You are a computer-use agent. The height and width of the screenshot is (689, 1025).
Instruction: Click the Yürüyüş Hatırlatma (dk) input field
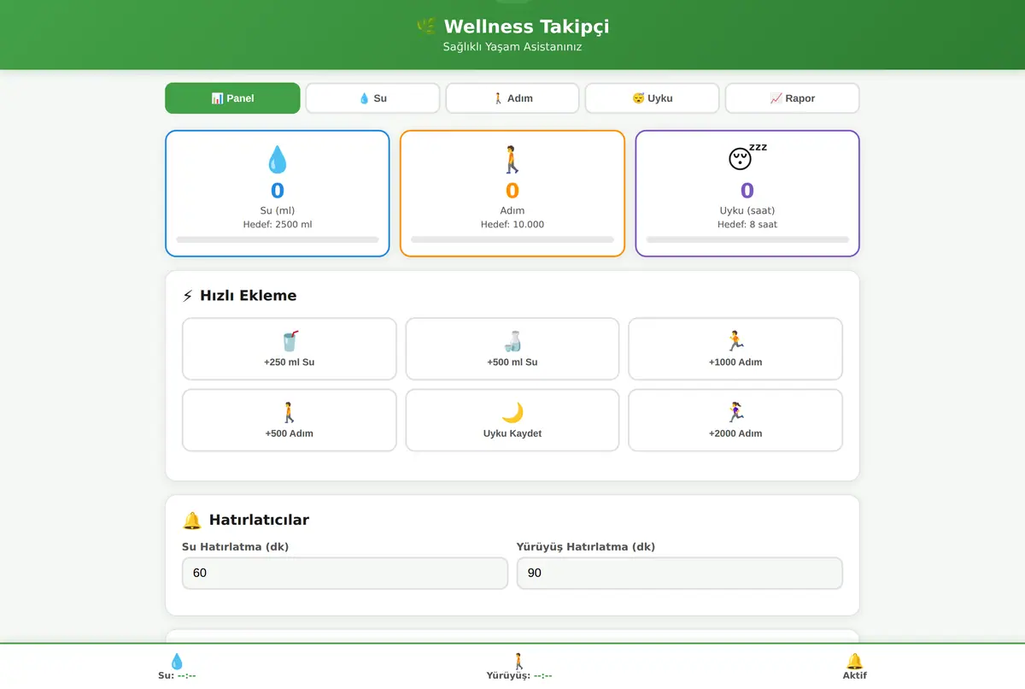680,573
